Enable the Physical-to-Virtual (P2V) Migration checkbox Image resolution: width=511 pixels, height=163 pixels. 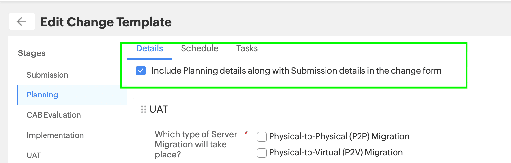click(x=262, y=153)
